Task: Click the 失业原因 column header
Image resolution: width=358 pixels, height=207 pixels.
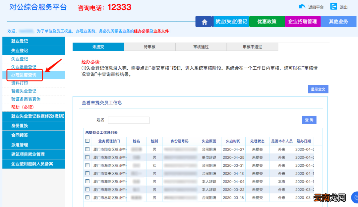Action: [209, 141]
